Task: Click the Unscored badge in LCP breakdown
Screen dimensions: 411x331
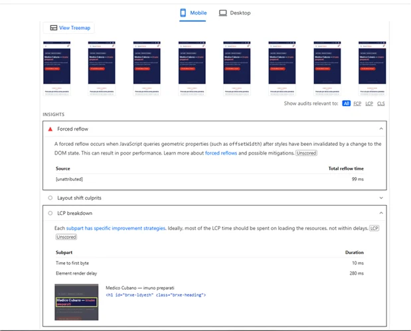Action: [x=66, y=237]
